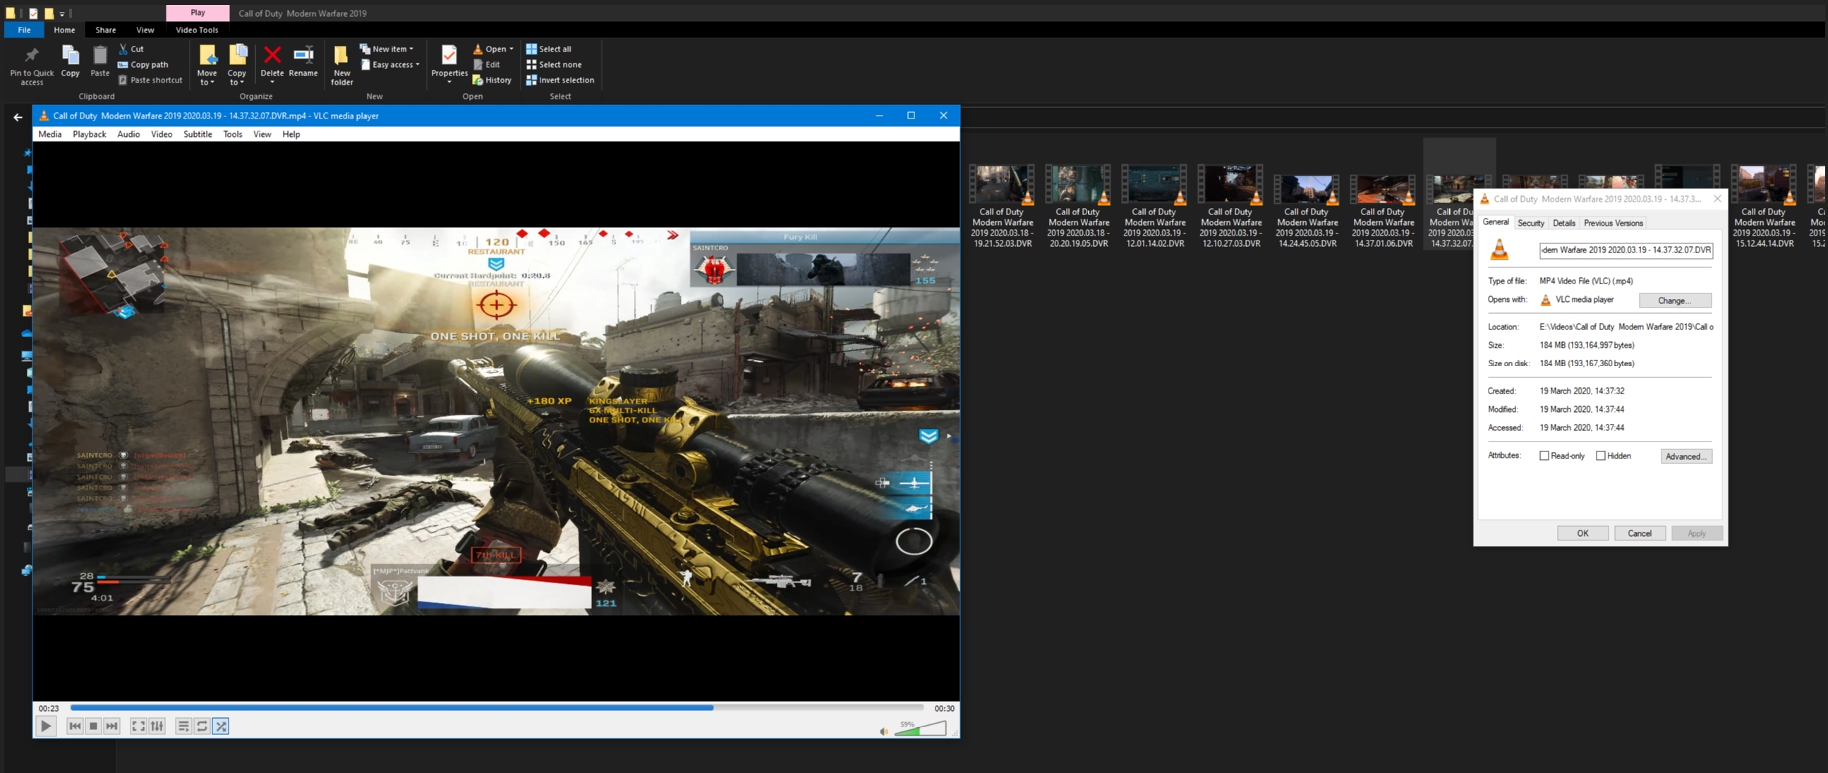
Task: Toggle VLC loop mode
Action: click(202, 726)
